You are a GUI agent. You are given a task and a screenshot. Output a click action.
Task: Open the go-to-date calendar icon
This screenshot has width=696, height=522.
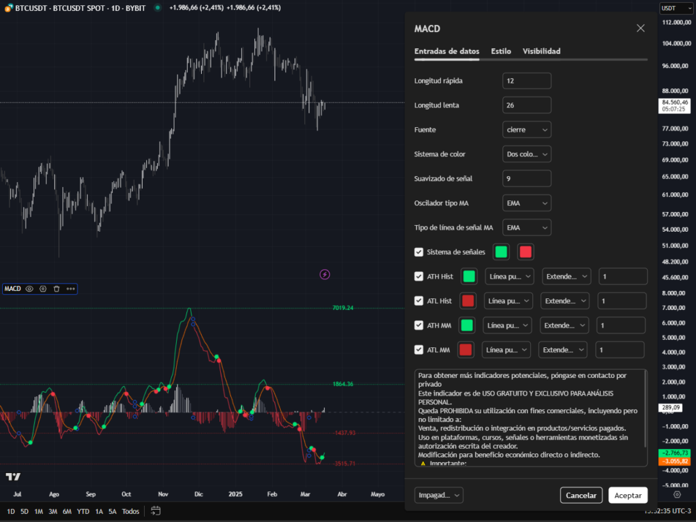tap(156, 511)
